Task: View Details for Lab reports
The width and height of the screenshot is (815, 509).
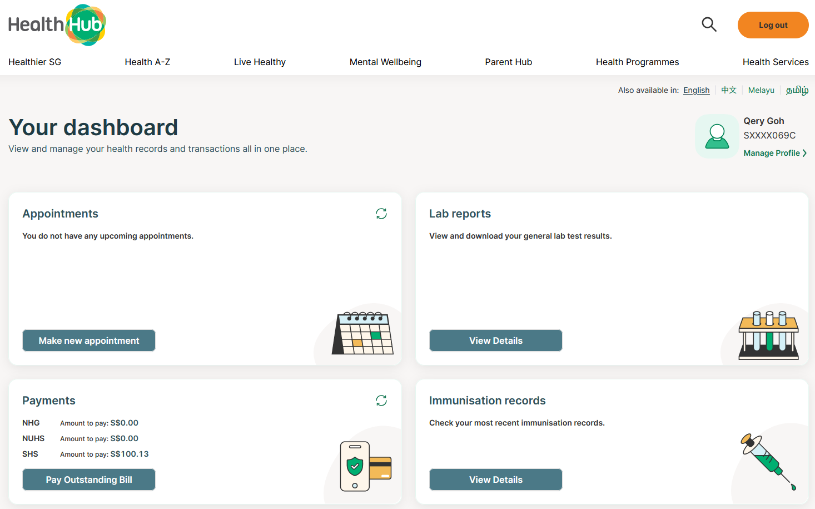Action: coord(495,340)
